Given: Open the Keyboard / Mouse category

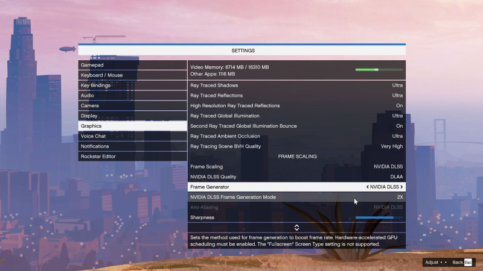Looking at the screenshot, I should click(132, 75).
